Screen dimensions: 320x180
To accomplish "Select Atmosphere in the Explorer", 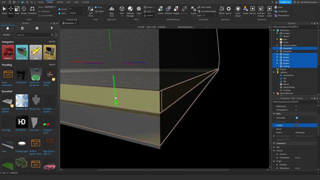I will [x=288, y=75].
